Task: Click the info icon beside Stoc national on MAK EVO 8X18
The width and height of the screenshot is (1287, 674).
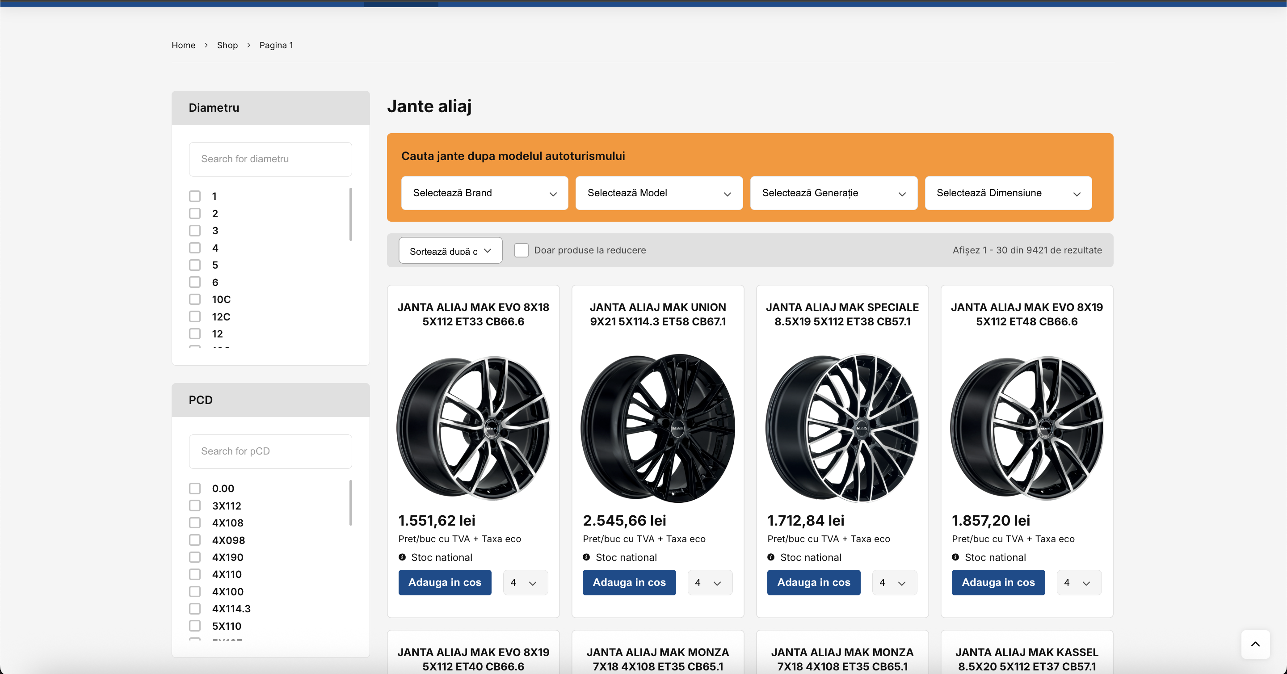Action: click(403, 557)
